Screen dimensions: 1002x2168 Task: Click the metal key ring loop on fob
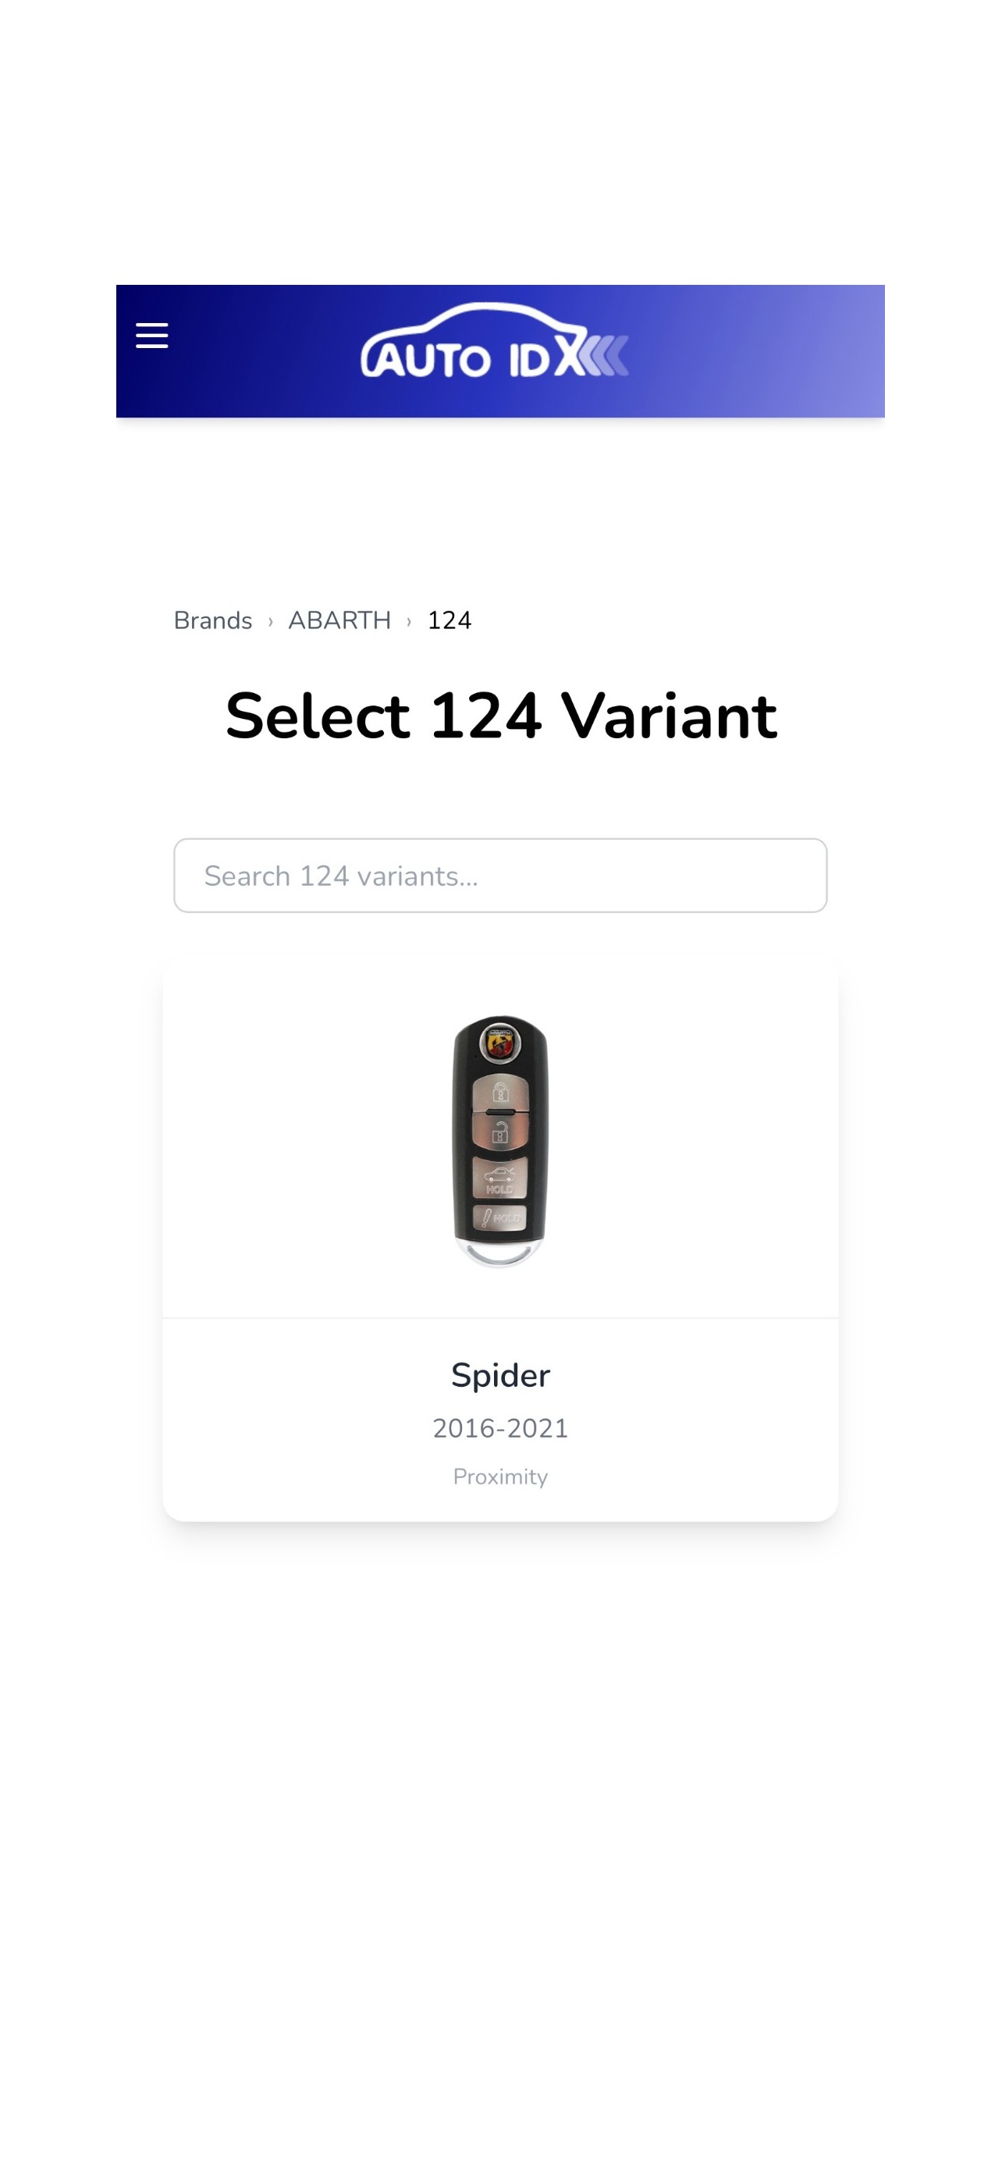coord(500,1254)
